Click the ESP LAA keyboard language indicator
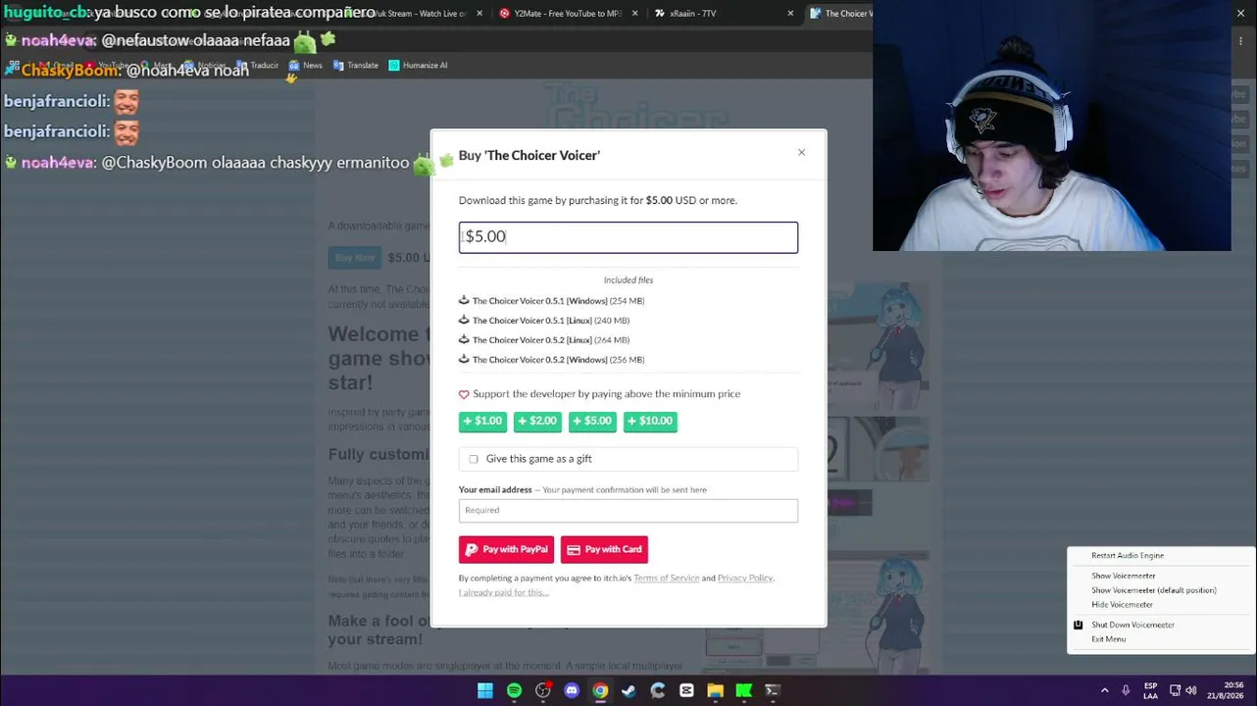This screenshot has height=706, width=1257. tap(1150, 690)
